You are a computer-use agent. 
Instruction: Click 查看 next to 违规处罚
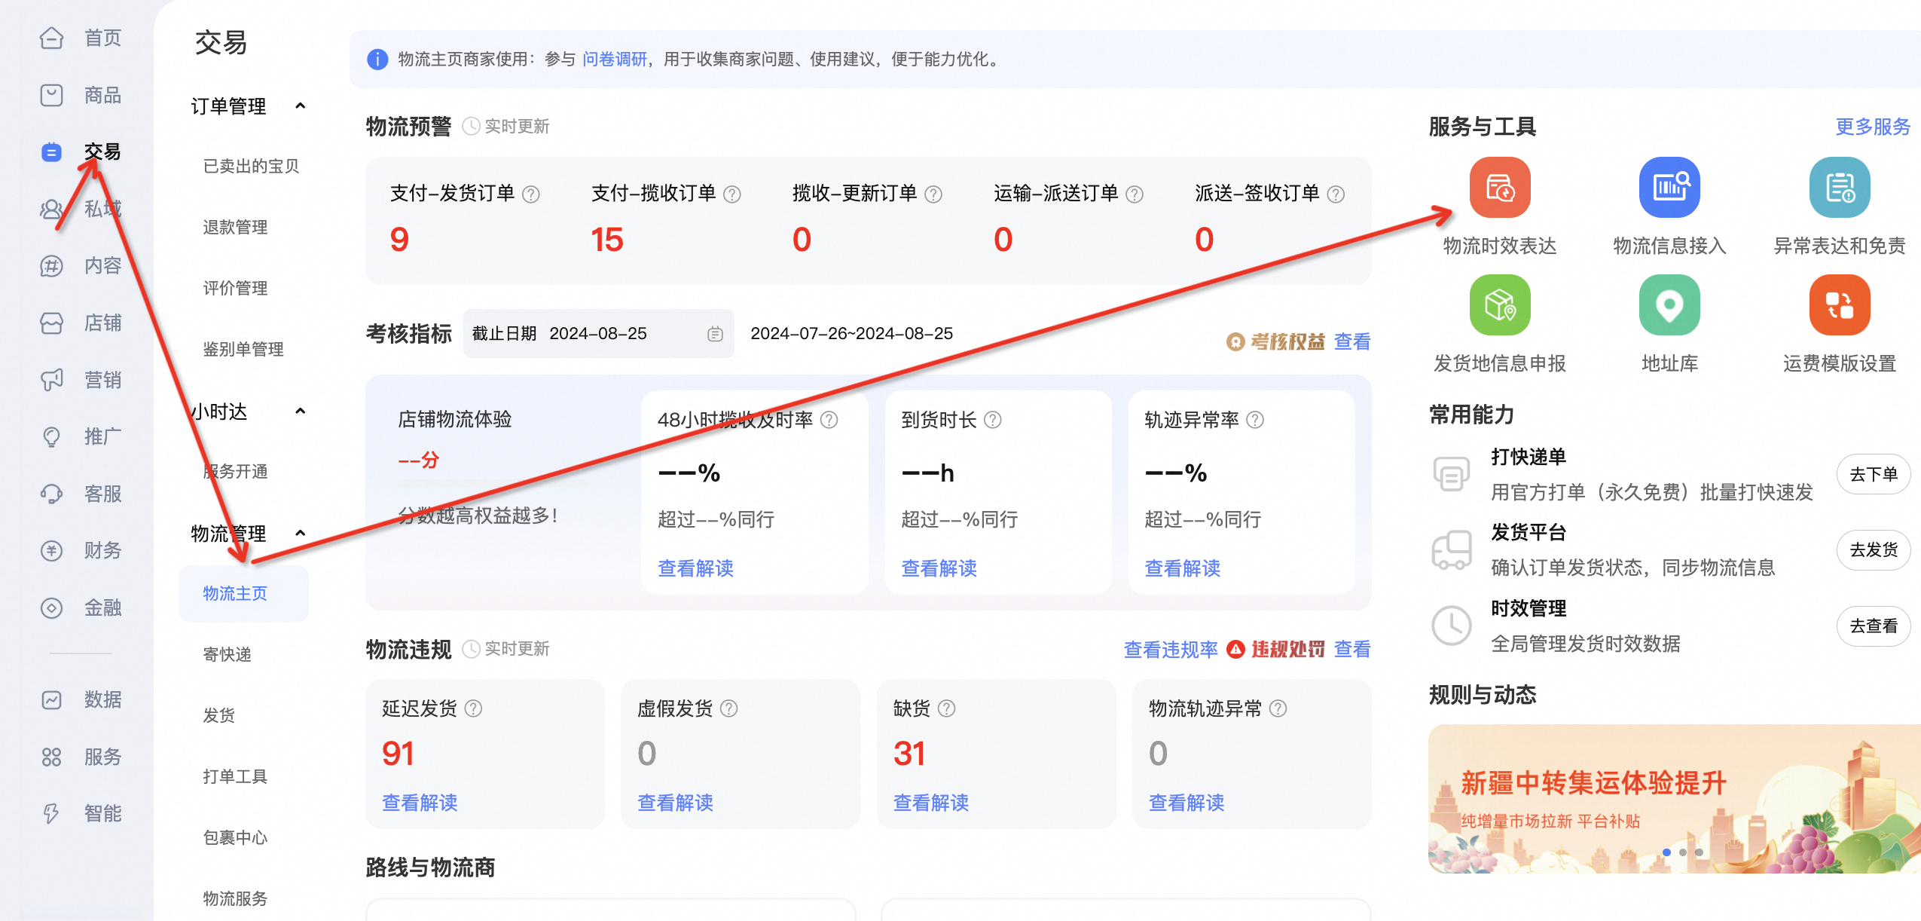[x=1352, y=649]
